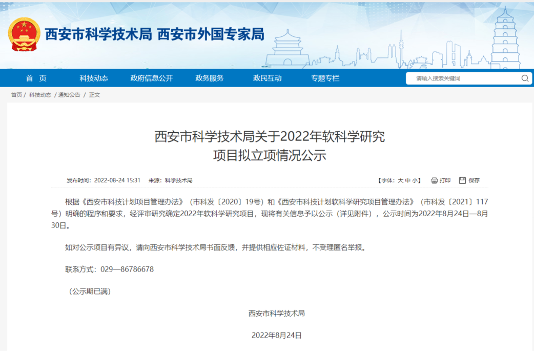The width and height of the screenshot is (534, 352).
Task: Set font size to large 大
Action: [400, 180]
